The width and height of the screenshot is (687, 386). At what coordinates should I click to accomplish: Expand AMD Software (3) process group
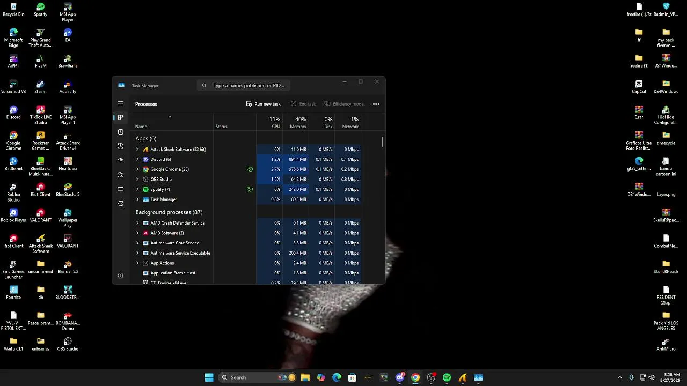coord(137,233)
